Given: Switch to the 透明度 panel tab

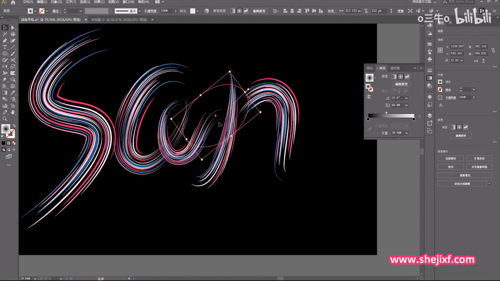Looking at the screenshot, I should (395, 68).
